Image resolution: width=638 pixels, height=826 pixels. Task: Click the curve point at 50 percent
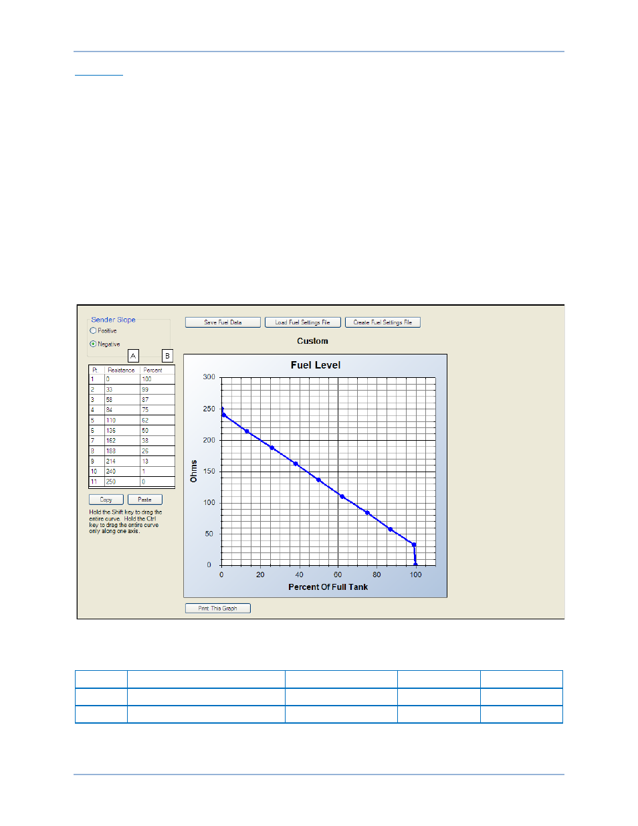(319, 480)
